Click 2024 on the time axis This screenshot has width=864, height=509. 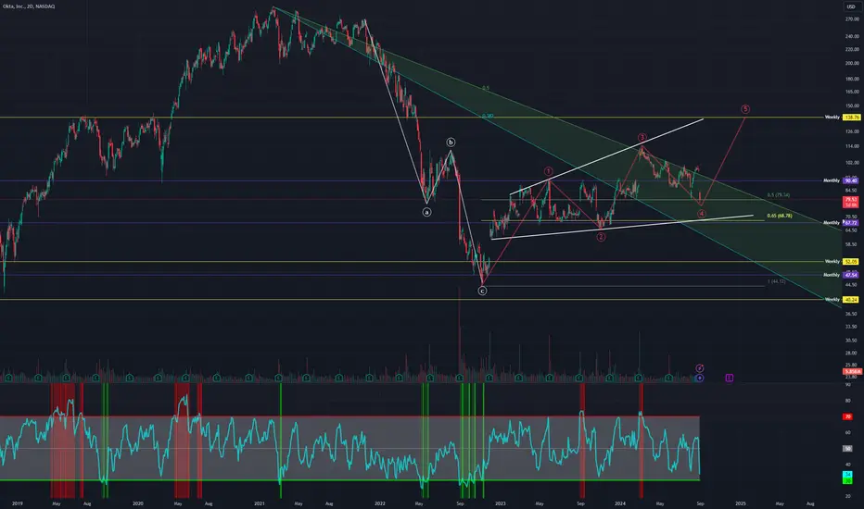[x=620, y=503]
